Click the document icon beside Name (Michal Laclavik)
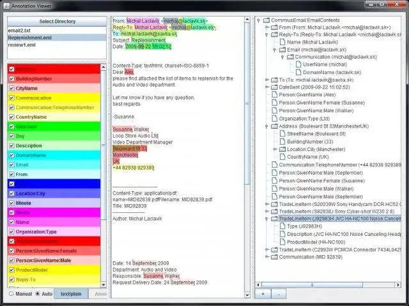The width and height of the screenshot is (409, 306). pyautogui.click(x=282, y=42)
